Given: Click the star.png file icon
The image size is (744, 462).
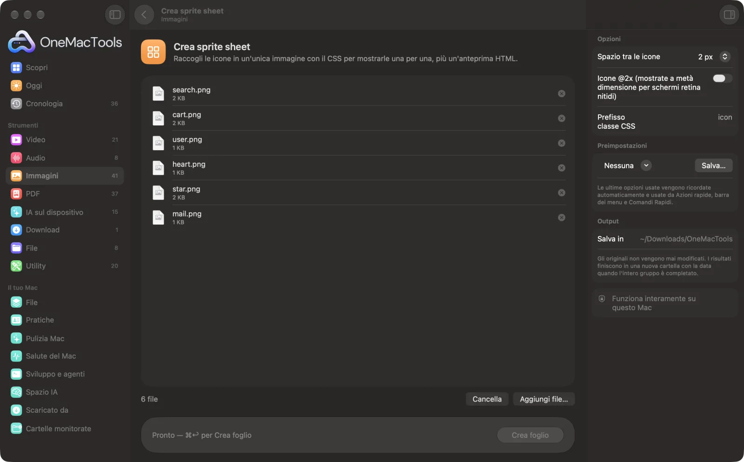Looking at the screenshot, I should click(159, 192).
